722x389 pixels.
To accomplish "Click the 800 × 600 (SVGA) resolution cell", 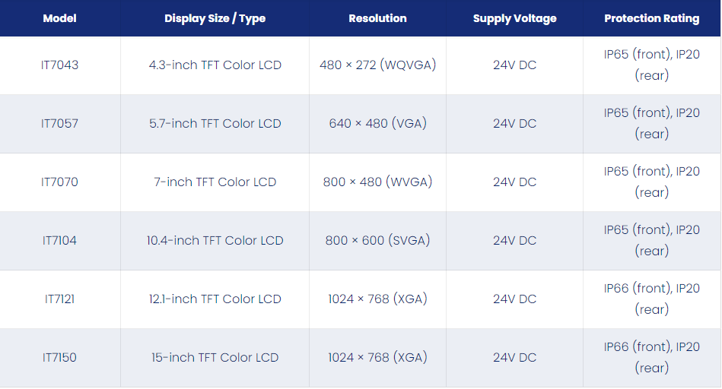I will pyautogui.click(x=377, y=240).
